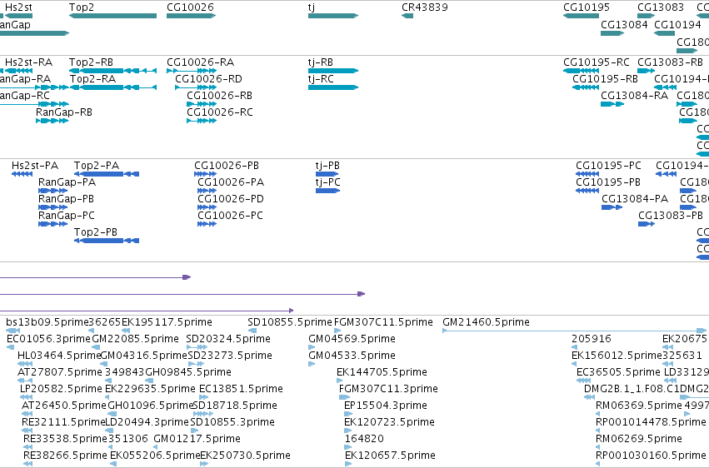
Task: Click the CG10026-RB transcript label
Action: tap(219, 96)
